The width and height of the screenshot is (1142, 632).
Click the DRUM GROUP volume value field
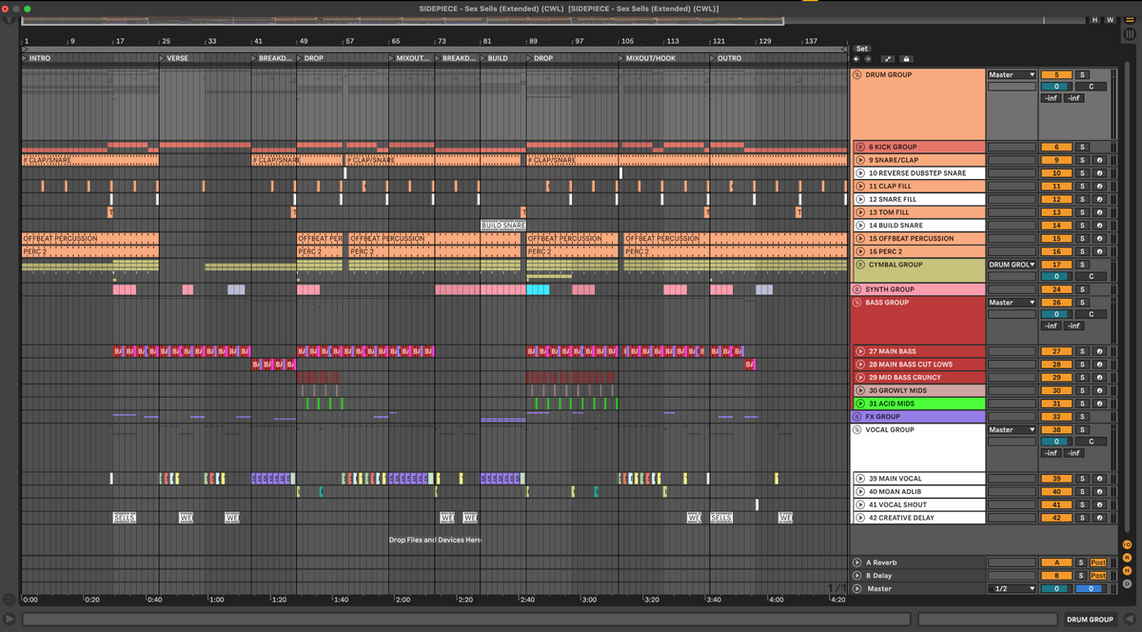1055,87
